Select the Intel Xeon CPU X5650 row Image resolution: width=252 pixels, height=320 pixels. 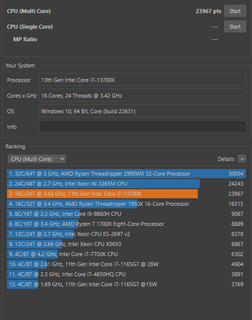click(x=127, y=244)
